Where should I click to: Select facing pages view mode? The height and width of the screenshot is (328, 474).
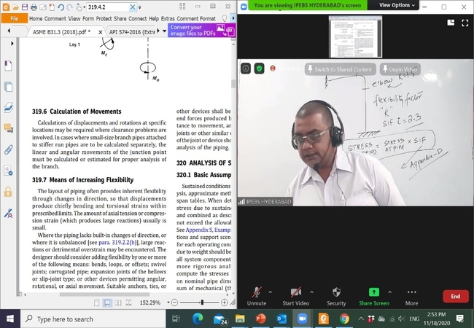click(118, 302)
